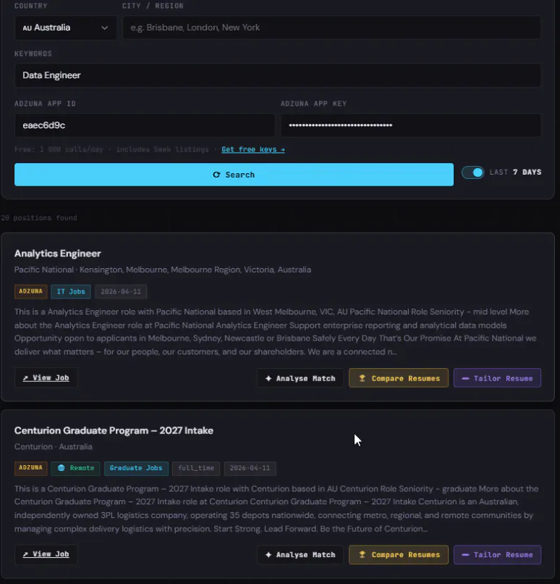Click the ADZUNA badge on Centurion card
The height and width of the screenshot is (584, 560).
click(x=31, y=468)
